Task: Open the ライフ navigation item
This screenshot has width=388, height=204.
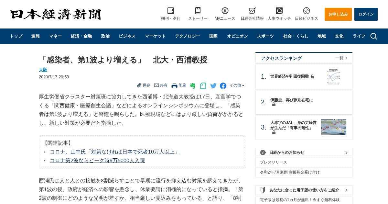Action: (359, 36)
